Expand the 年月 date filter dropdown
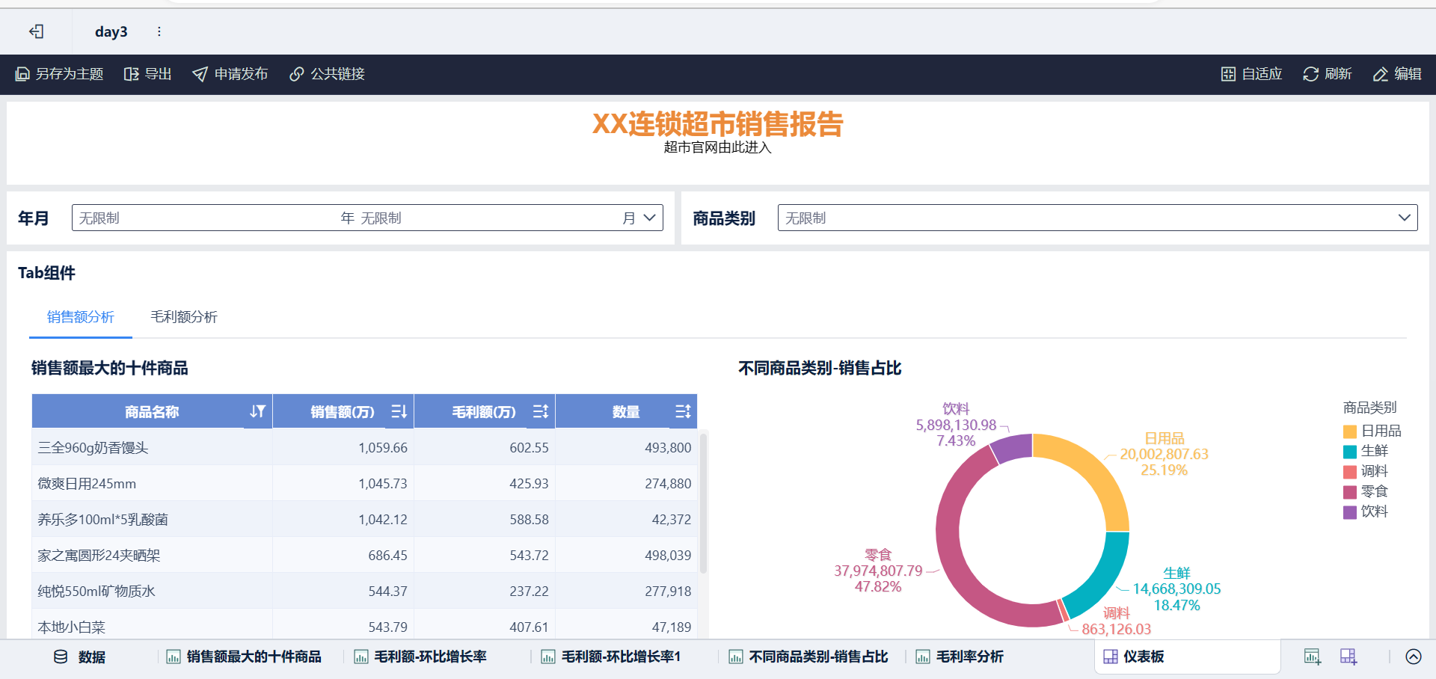The height and width of the screenshot is (679, 1436). [648, 218]
